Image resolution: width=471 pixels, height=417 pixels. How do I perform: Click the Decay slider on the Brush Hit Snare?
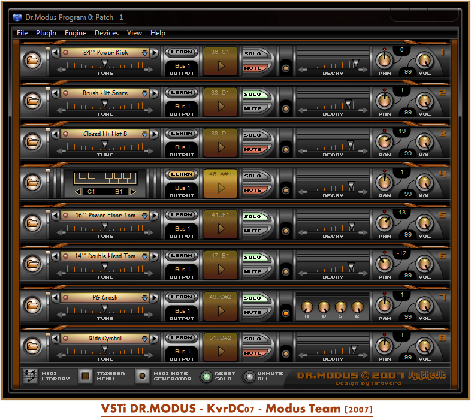(x=348, y=104)
